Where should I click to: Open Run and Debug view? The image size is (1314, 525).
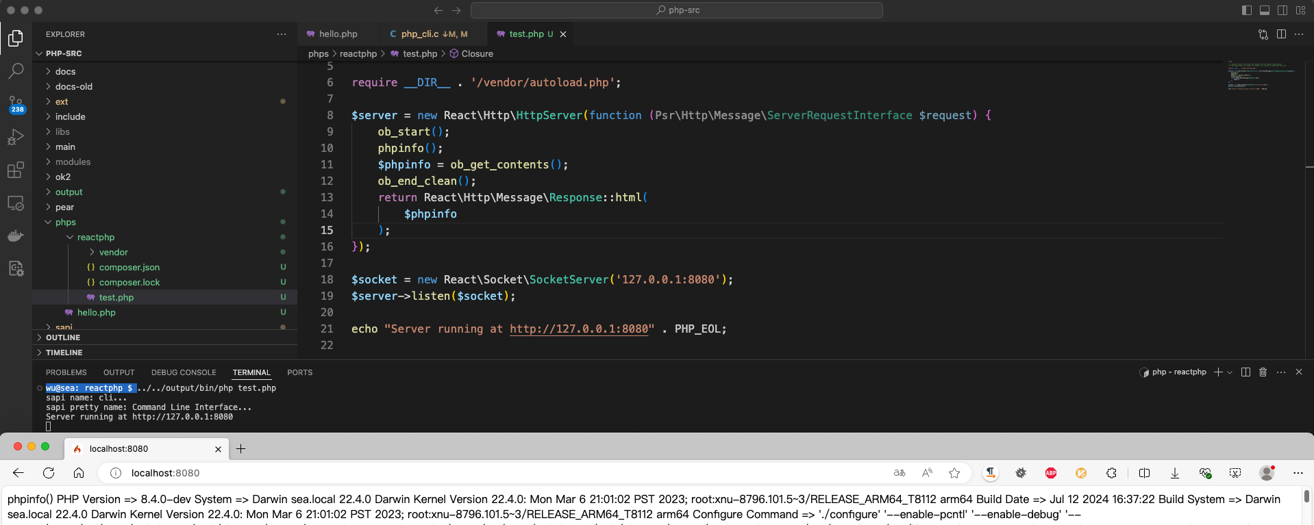(x=16, y=137)
